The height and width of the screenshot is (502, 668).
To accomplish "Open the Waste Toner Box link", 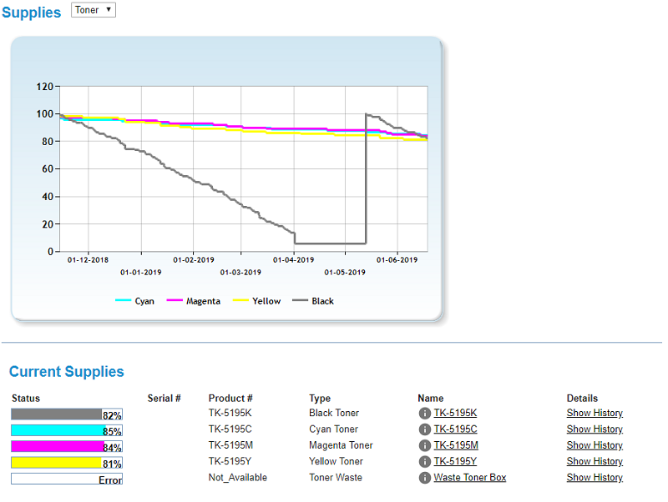I will click(470, 478).
